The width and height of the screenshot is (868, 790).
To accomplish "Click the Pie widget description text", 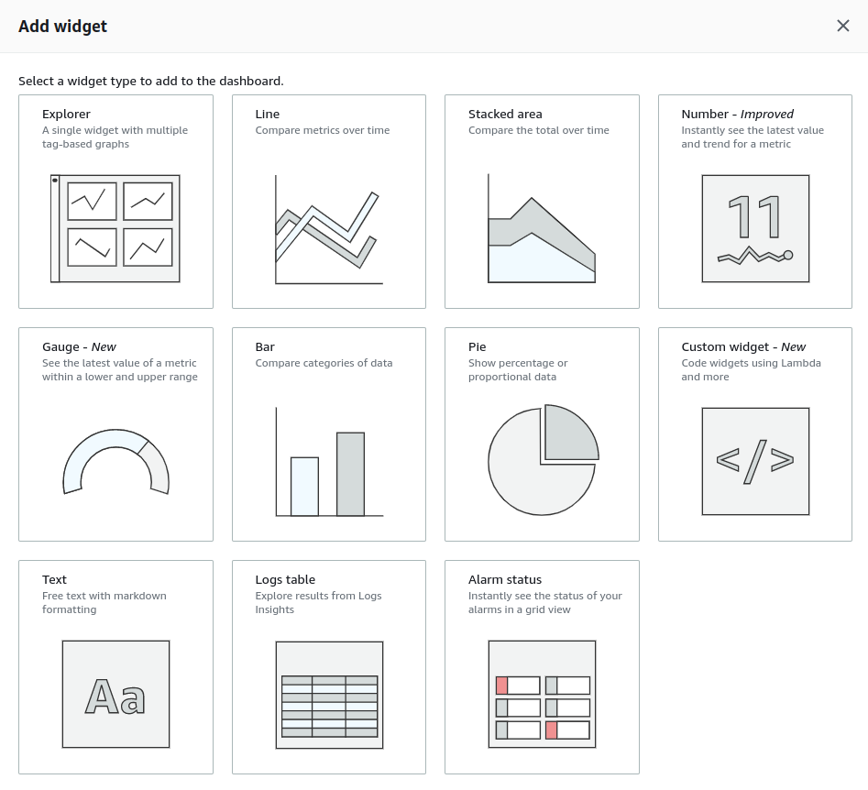I will tap(518, 369).
